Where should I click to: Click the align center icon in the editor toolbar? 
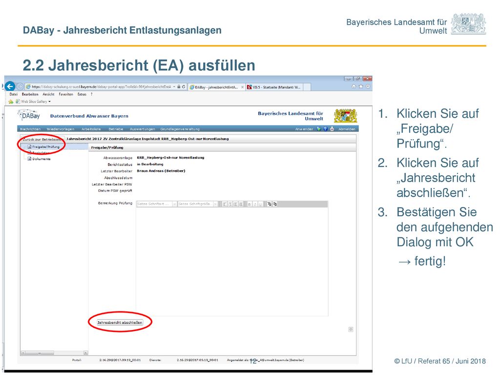tap(230, 204)
